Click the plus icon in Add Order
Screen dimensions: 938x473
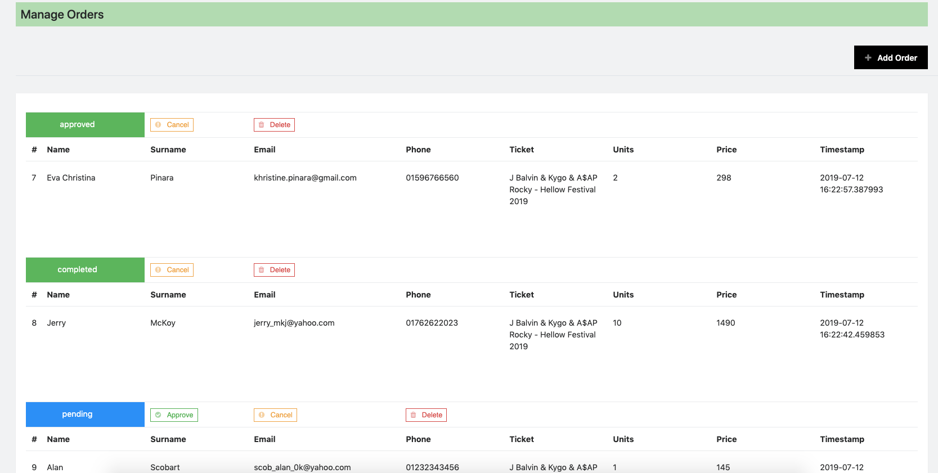(x=868, y=58)
